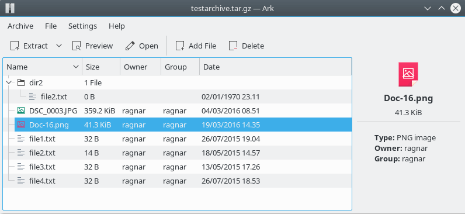Sort by the Size column header
The image size is (465, 214).
101,67
